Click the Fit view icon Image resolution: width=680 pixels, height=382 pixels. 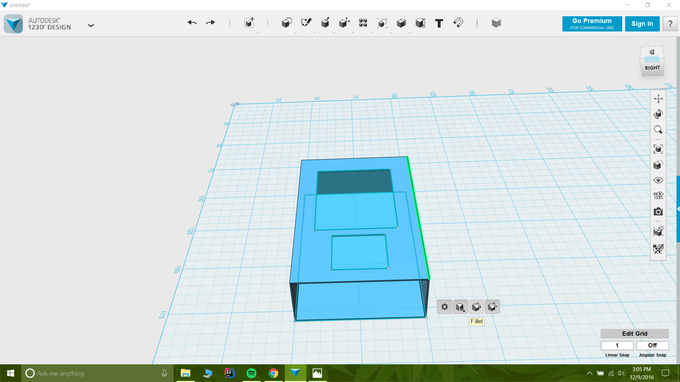[x=658, y=149]
